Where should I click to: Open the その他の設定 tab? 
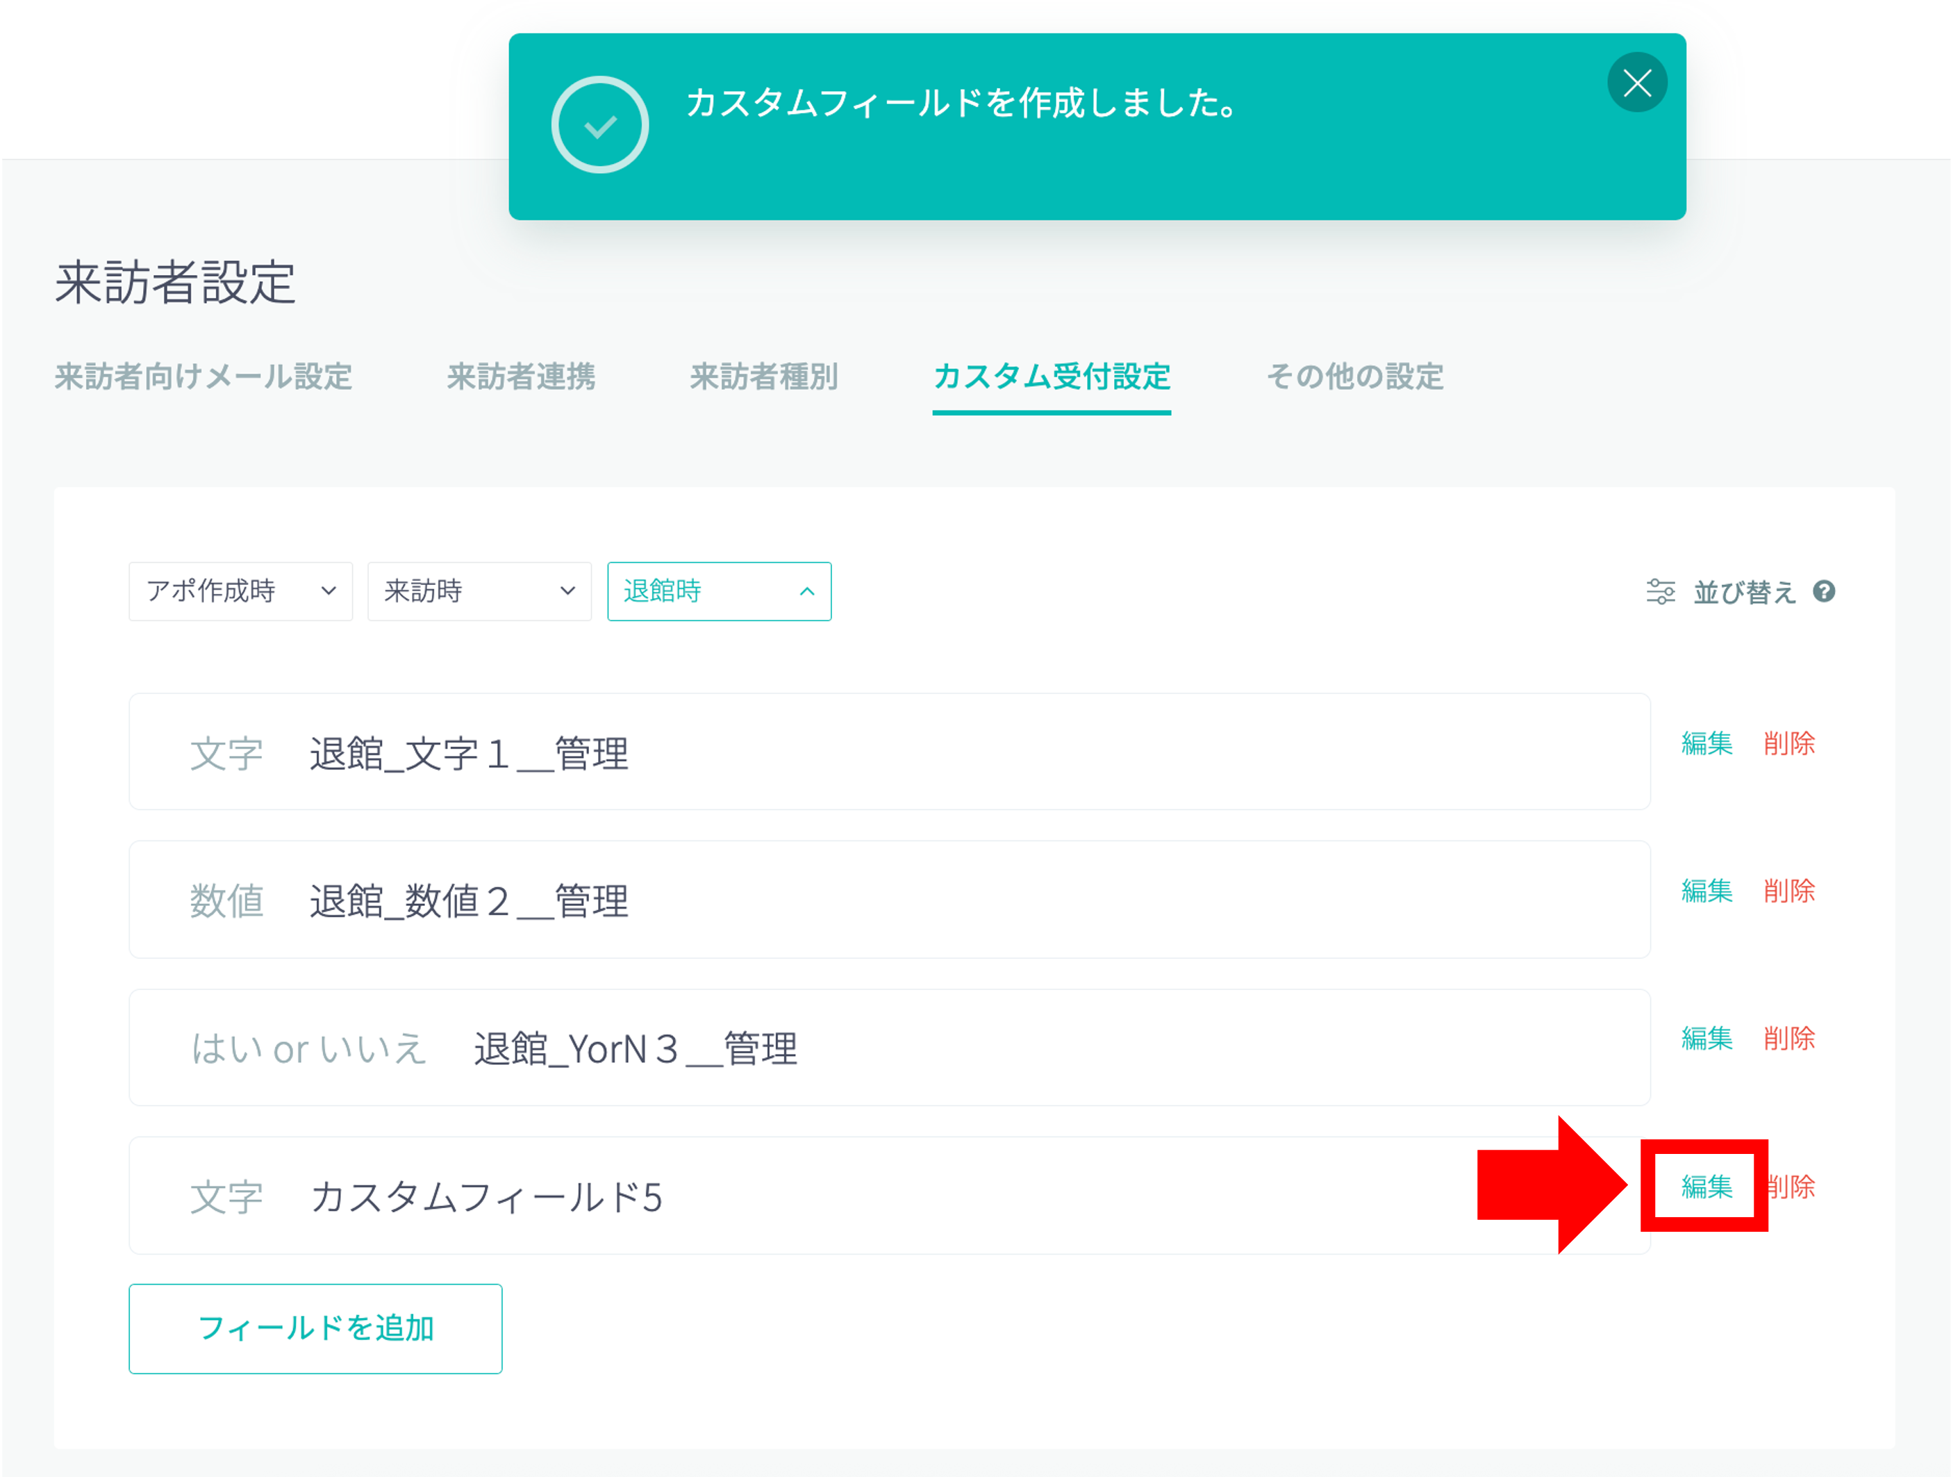[x=1355, y=377]
